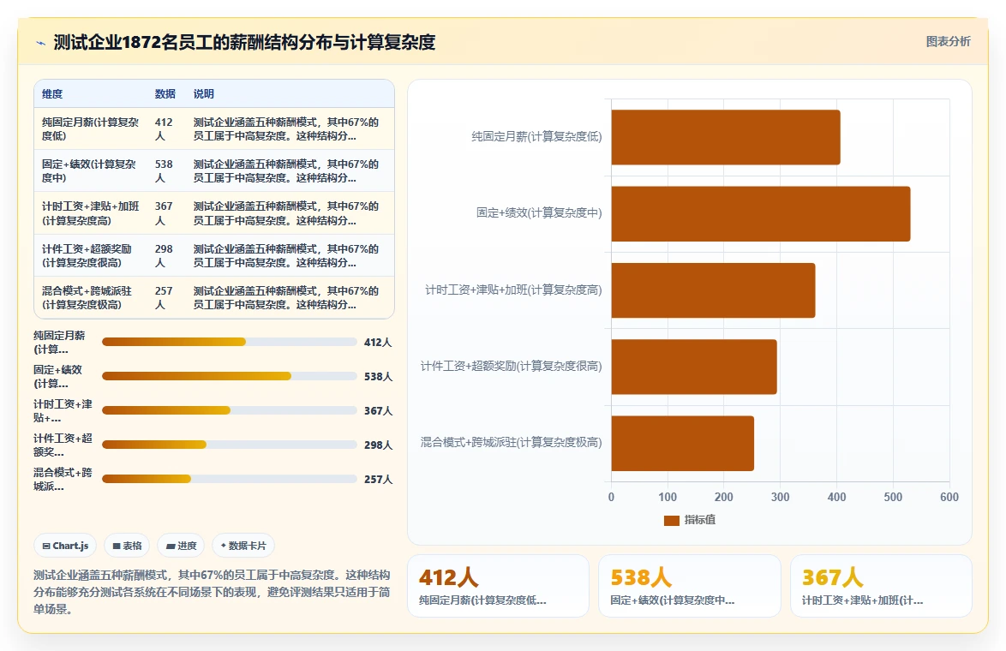Open the 367人 data card
The image size is (1006, 651).
[x=881, y=586]
